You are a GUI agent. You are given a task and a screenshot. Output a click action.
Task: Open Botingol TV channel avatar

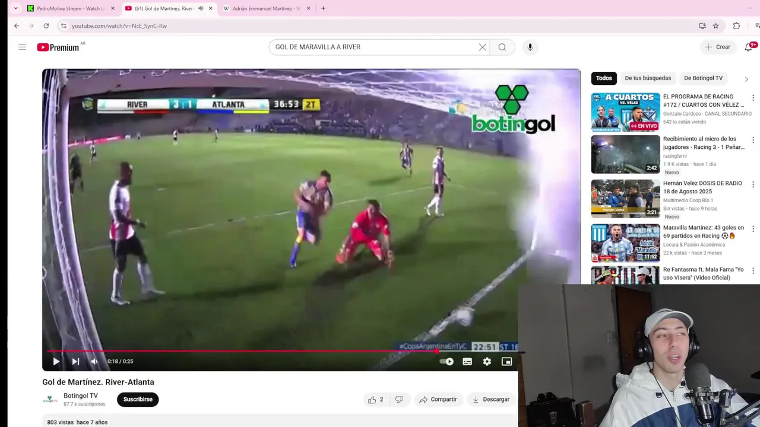tap(50, 399)
